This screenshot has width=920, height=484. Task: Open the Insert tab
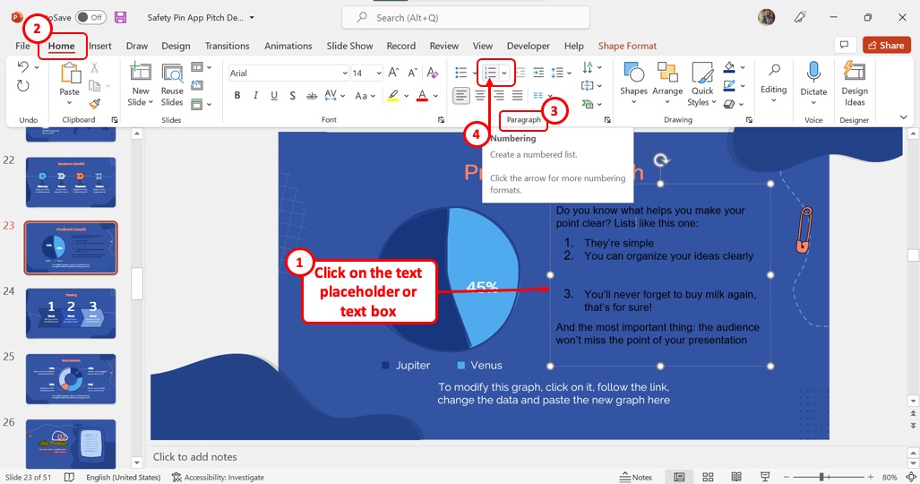coord(100,46)
